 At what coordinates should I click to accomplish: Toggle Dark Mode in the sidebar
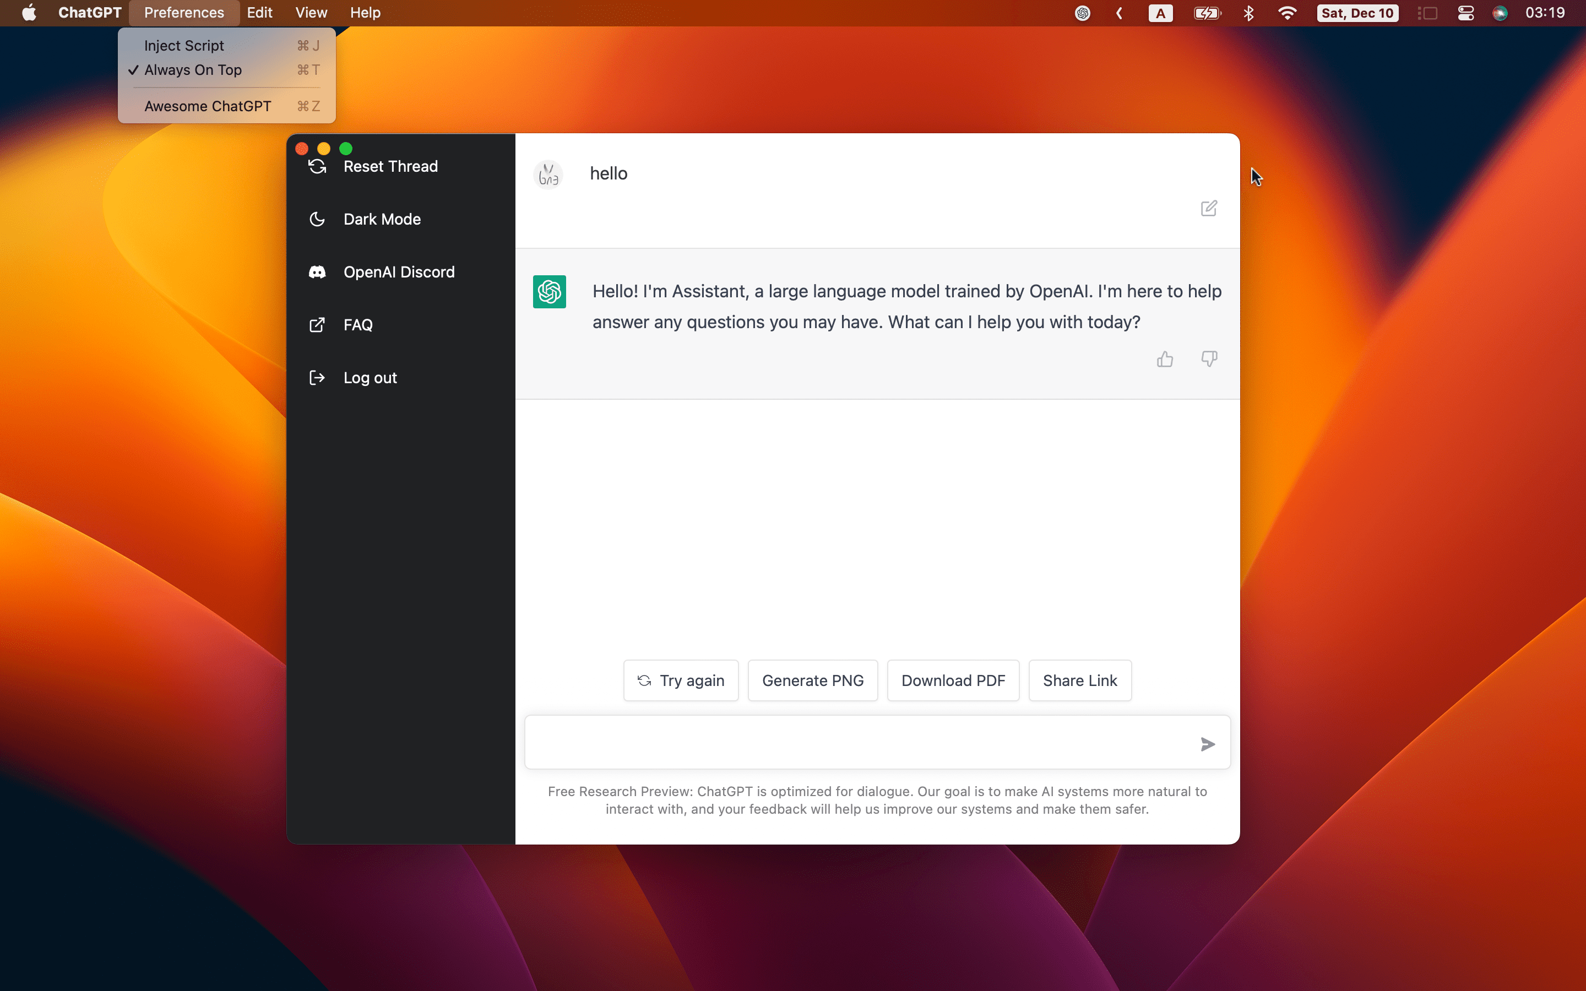(x=382, y=220)
